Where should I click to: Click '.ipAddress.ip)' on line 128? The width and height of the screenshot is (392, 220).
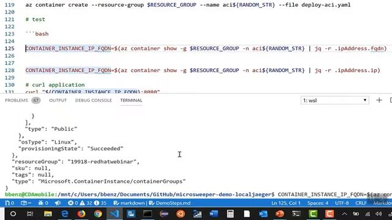point(358,70)
